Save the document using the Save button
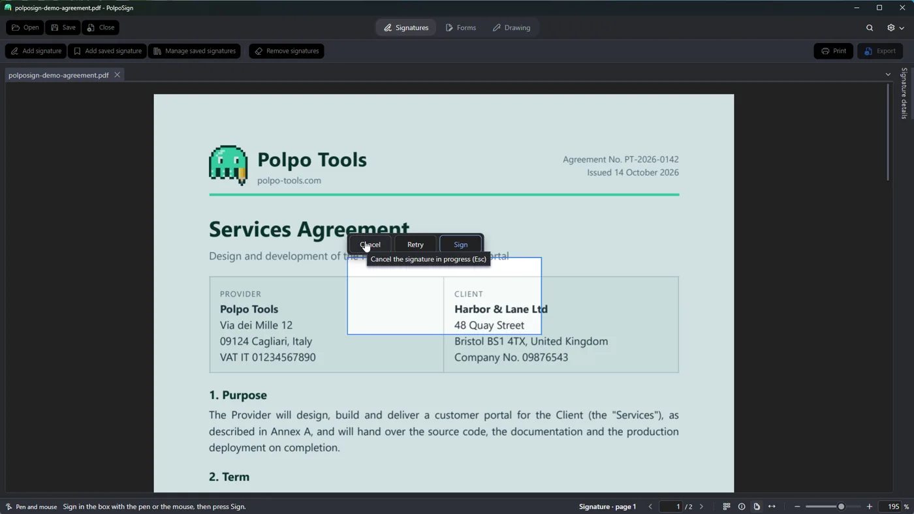Viewport: 914px width, 514px height. 63,27
